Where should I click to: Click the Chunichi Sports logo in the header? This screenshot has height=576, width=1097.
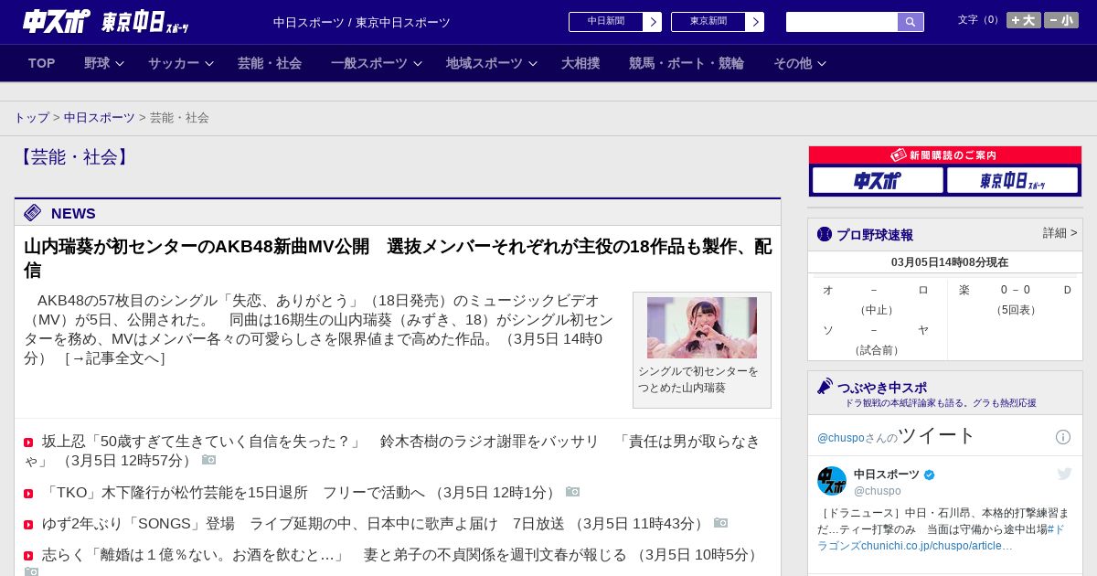[57, 21]
